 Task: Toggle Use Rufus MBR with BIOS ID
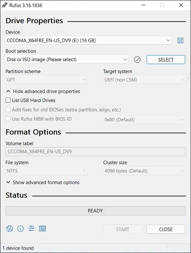coord(8,119)
